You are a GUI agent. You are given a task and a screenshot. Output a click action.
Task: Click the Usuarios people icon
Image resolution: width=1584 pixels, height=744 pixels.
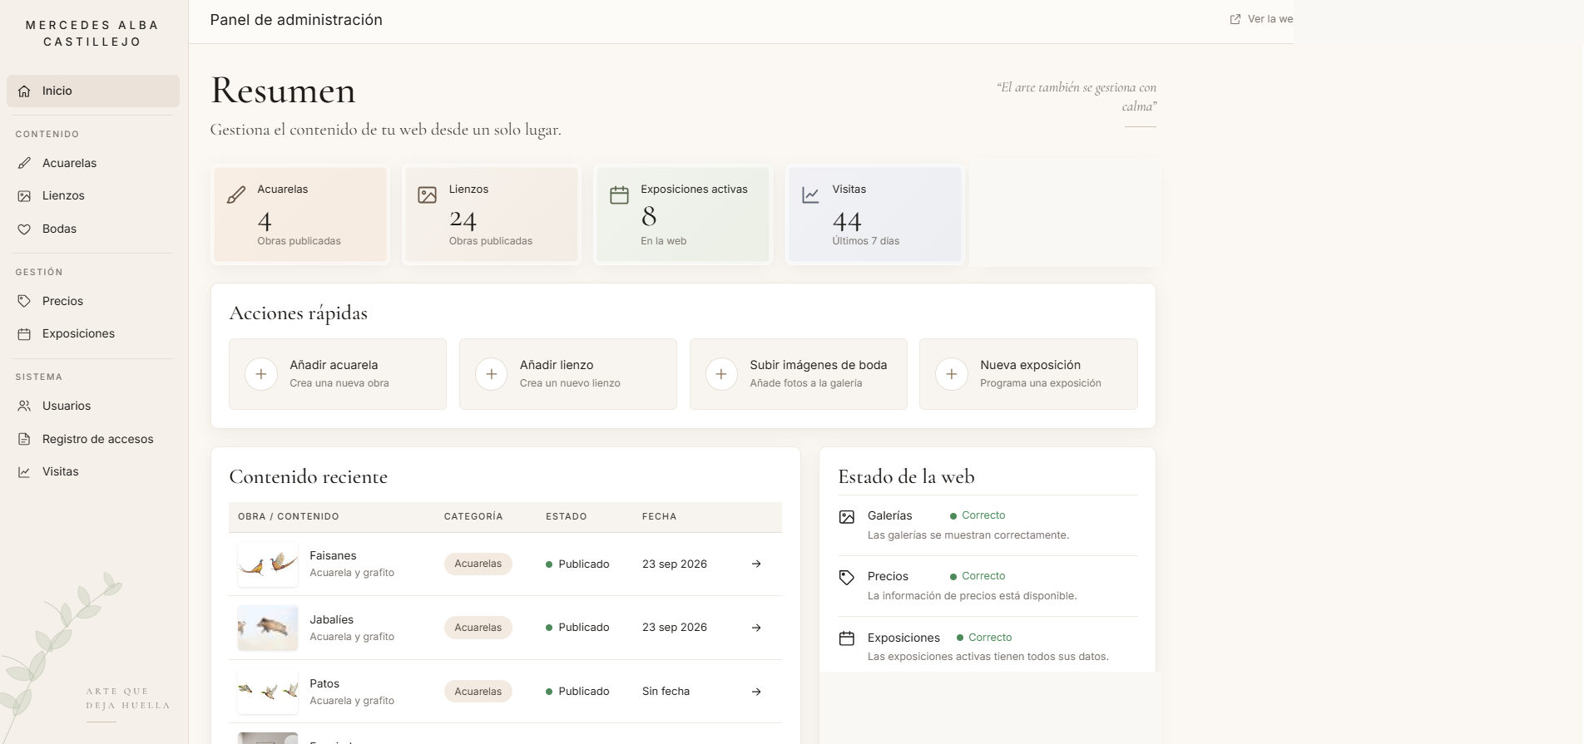tap(24, 406)
